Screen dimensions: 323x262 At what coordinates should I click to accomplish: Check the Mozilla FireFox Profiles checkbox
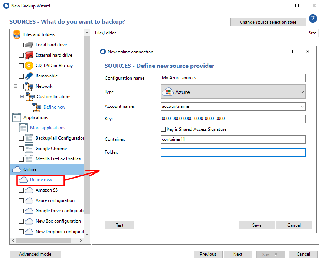point(21,159)
